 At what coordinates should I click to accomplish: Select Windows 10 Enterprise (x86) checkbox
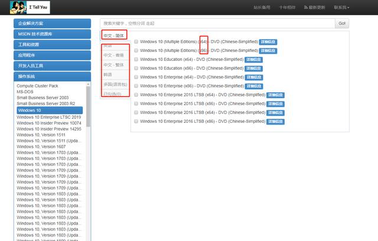[x=136, y=86]
